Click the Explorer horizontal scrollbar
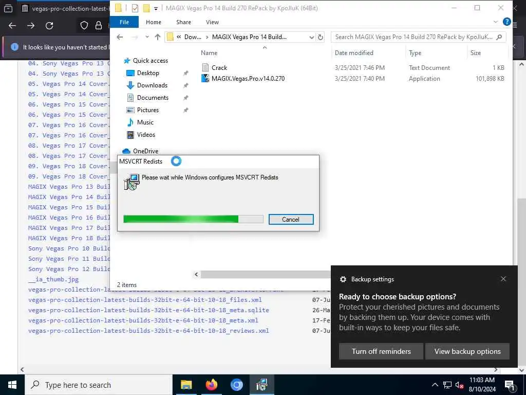Screen dimensions: 526x395 (265, 275)
